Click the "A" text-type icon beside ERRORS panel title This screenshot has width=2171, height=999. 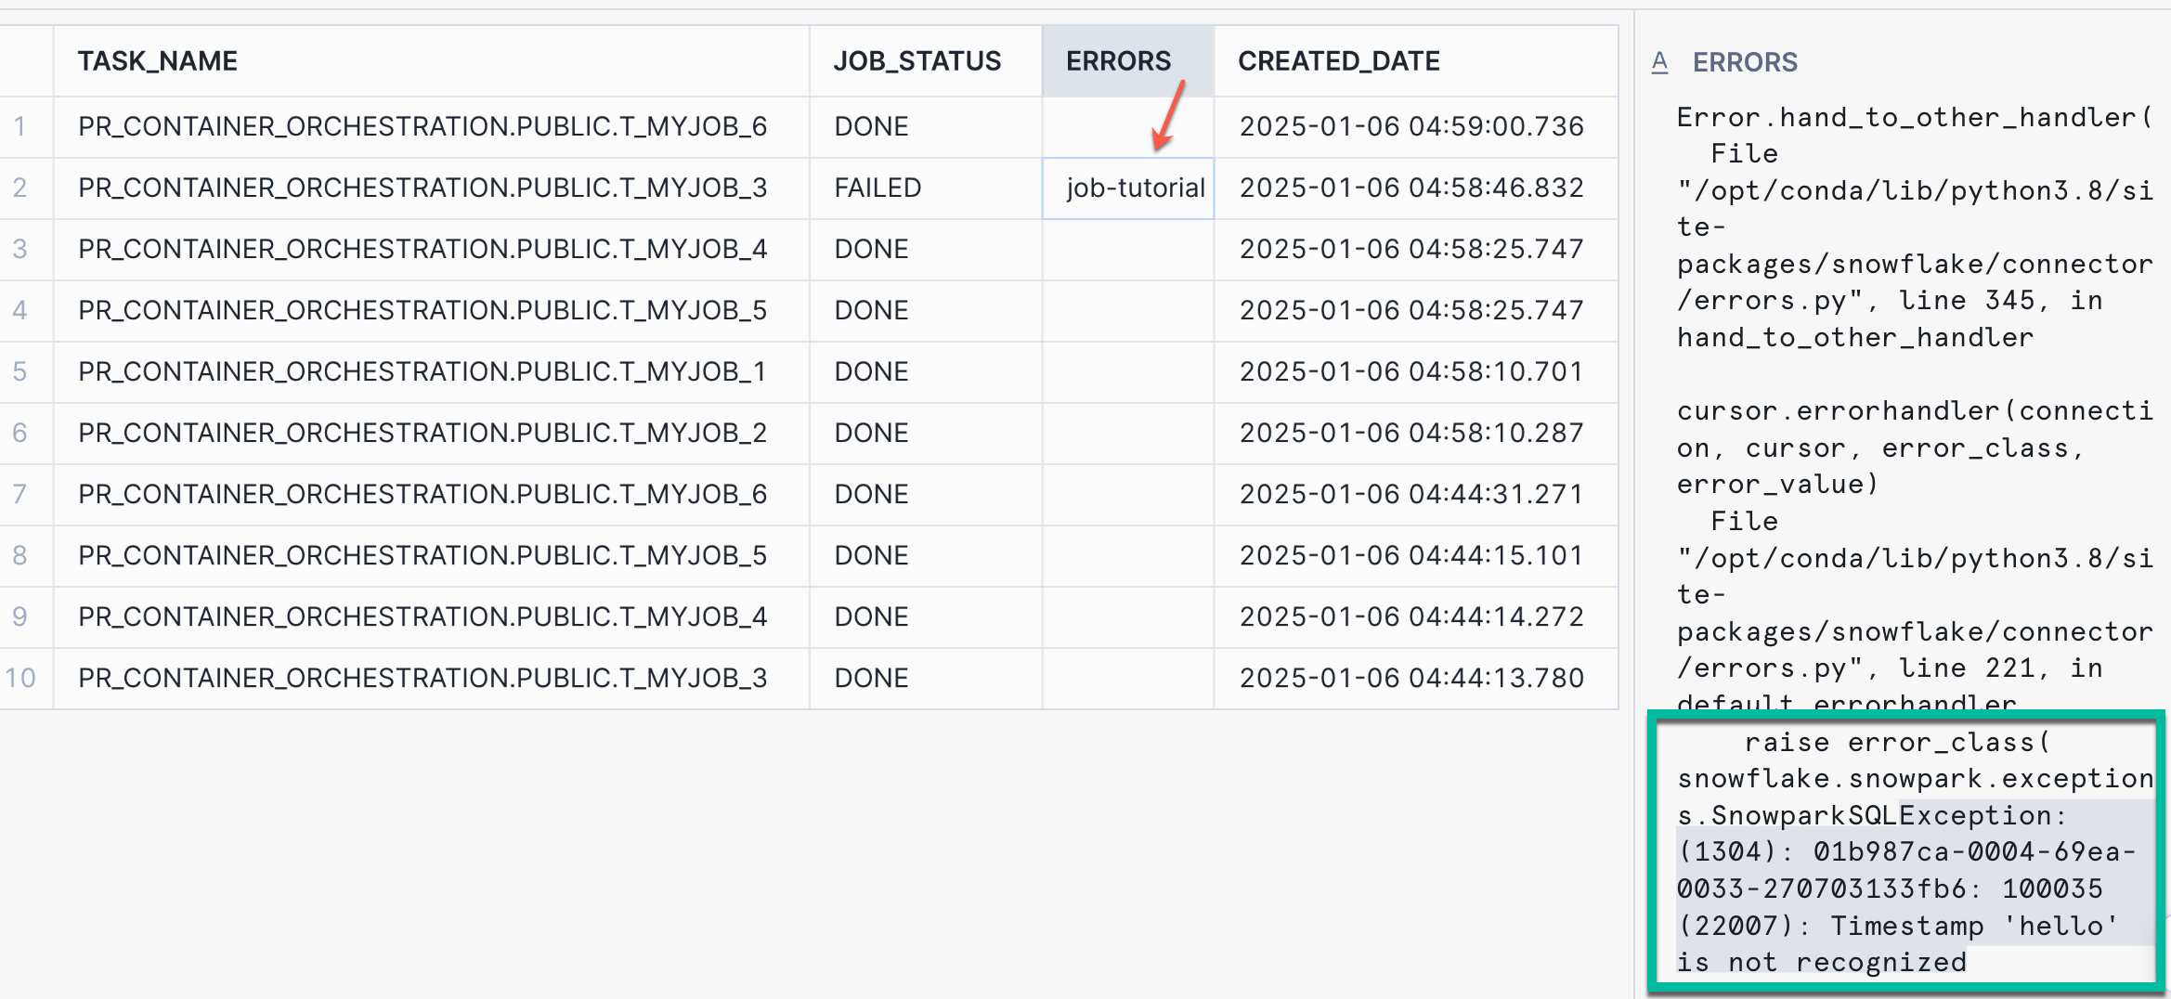tap(1661, 62)
